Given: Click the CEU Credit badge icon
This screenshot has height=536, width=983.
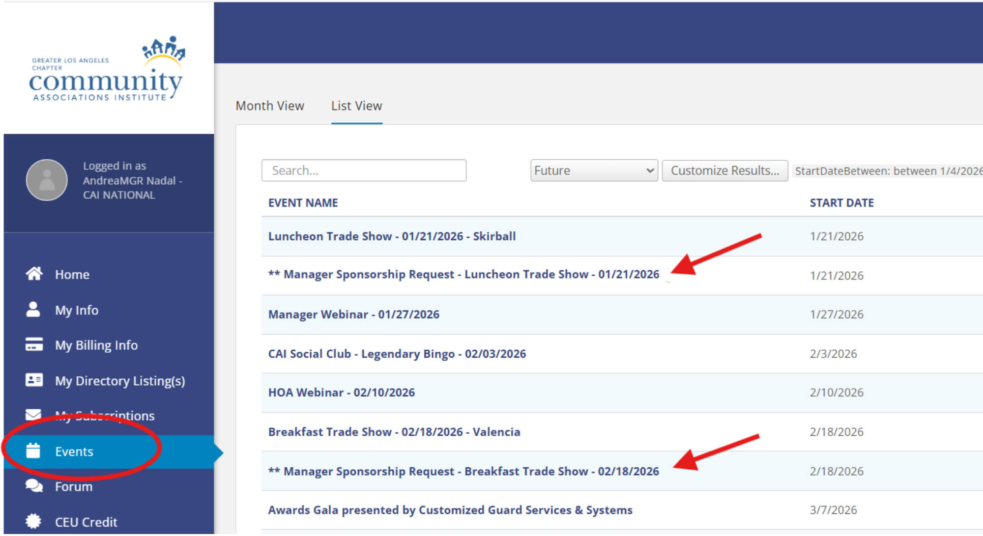Looking at the screenshot, I should coord(33,521).
